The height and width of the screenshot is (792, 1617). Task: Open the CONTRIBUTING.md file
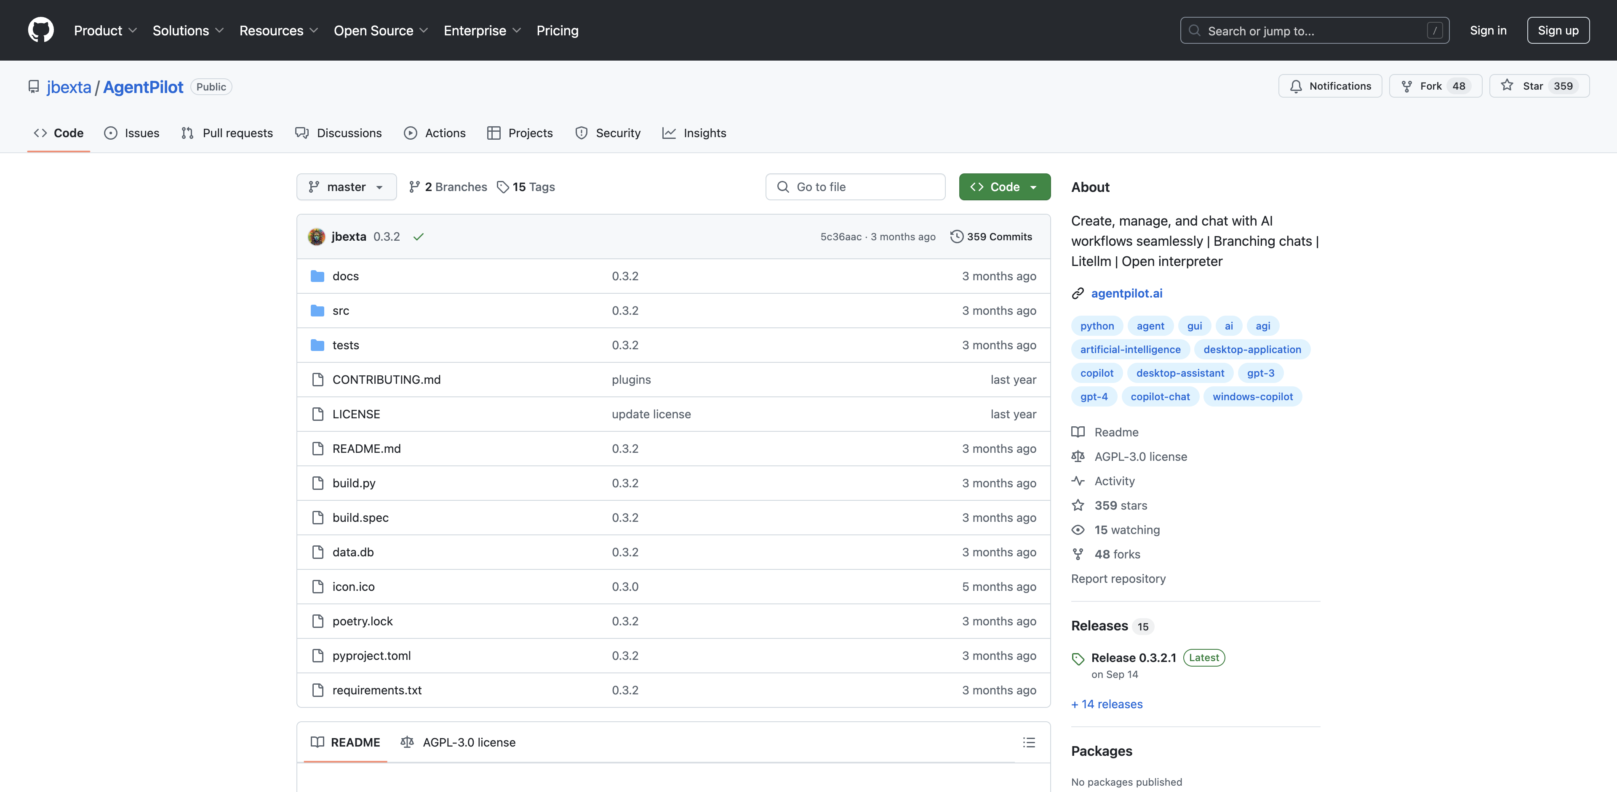(386, 380)
